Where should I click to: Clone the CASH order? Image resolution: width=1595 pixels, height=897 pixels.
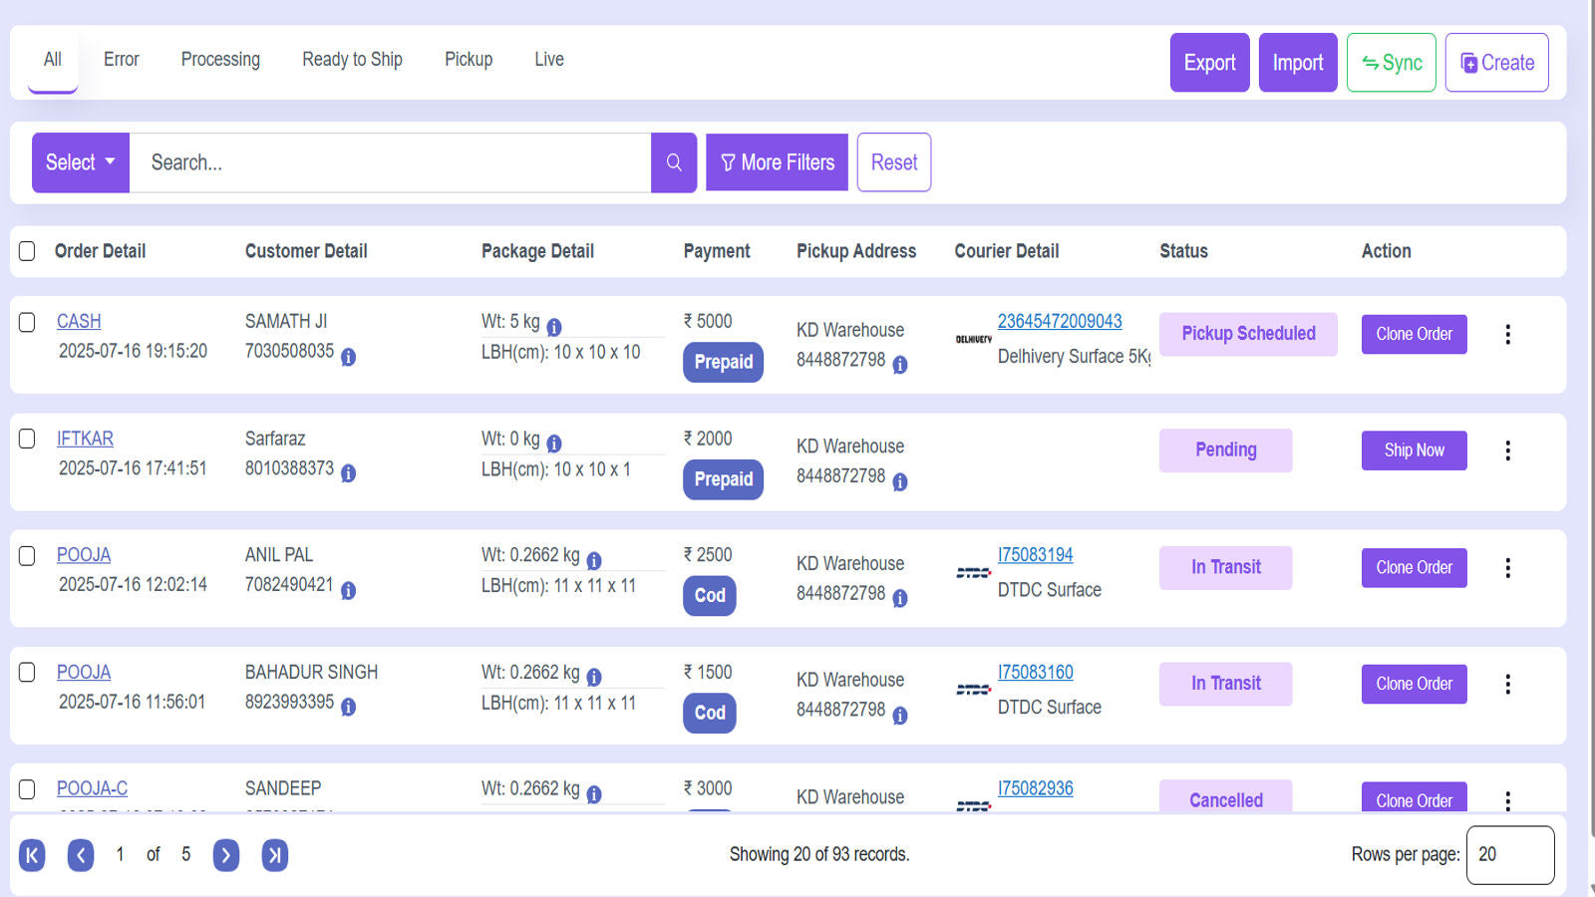pyautogui.click(x=1414, y=334)
